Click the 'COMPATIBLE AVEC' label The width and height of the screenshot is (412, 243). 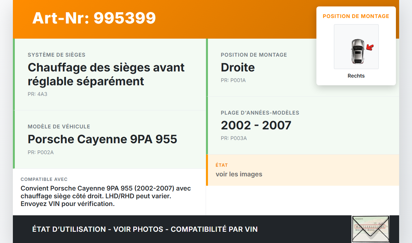(x=44, y=179)
